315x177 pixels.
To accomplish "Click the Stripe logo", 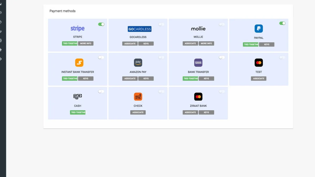I will [x=77, y=28].
